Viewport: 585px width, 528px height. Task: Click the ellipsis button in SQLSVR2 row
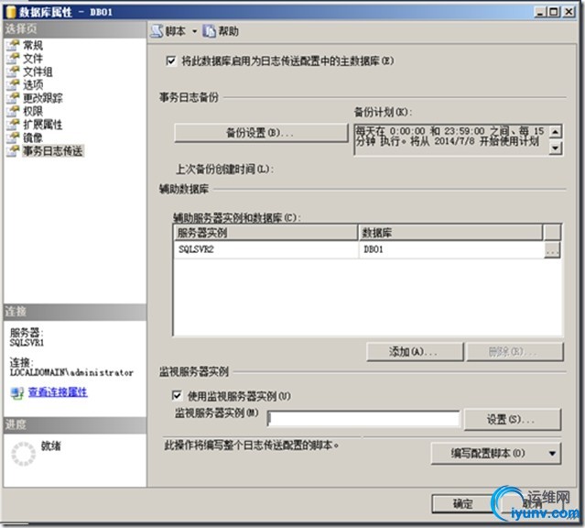tap(552, 249)
